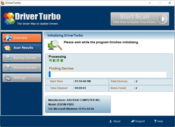
Task: Click the magnifying glass computer icon
Action: [55, 44]
